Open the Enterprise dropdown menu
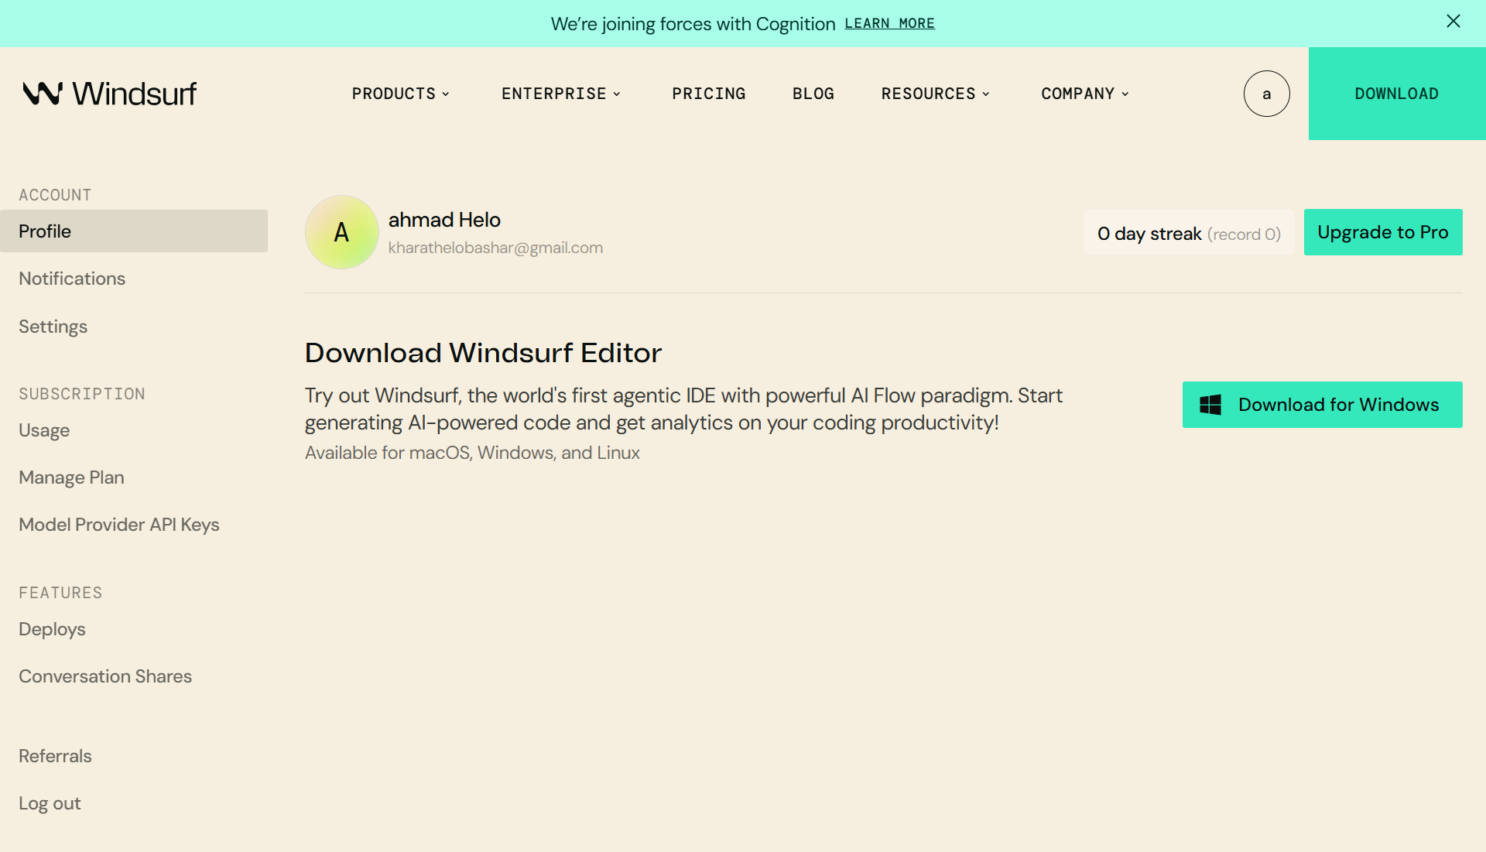This screenshot has height=852, width=1486. click(561, 94)
